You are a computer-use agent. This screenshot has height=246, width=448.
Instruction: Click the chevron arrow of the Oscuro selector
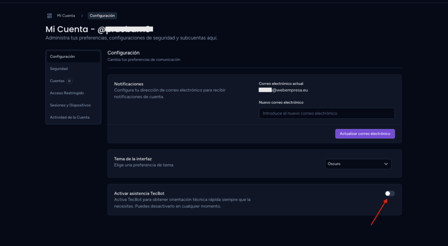click(x=386, y=164)
